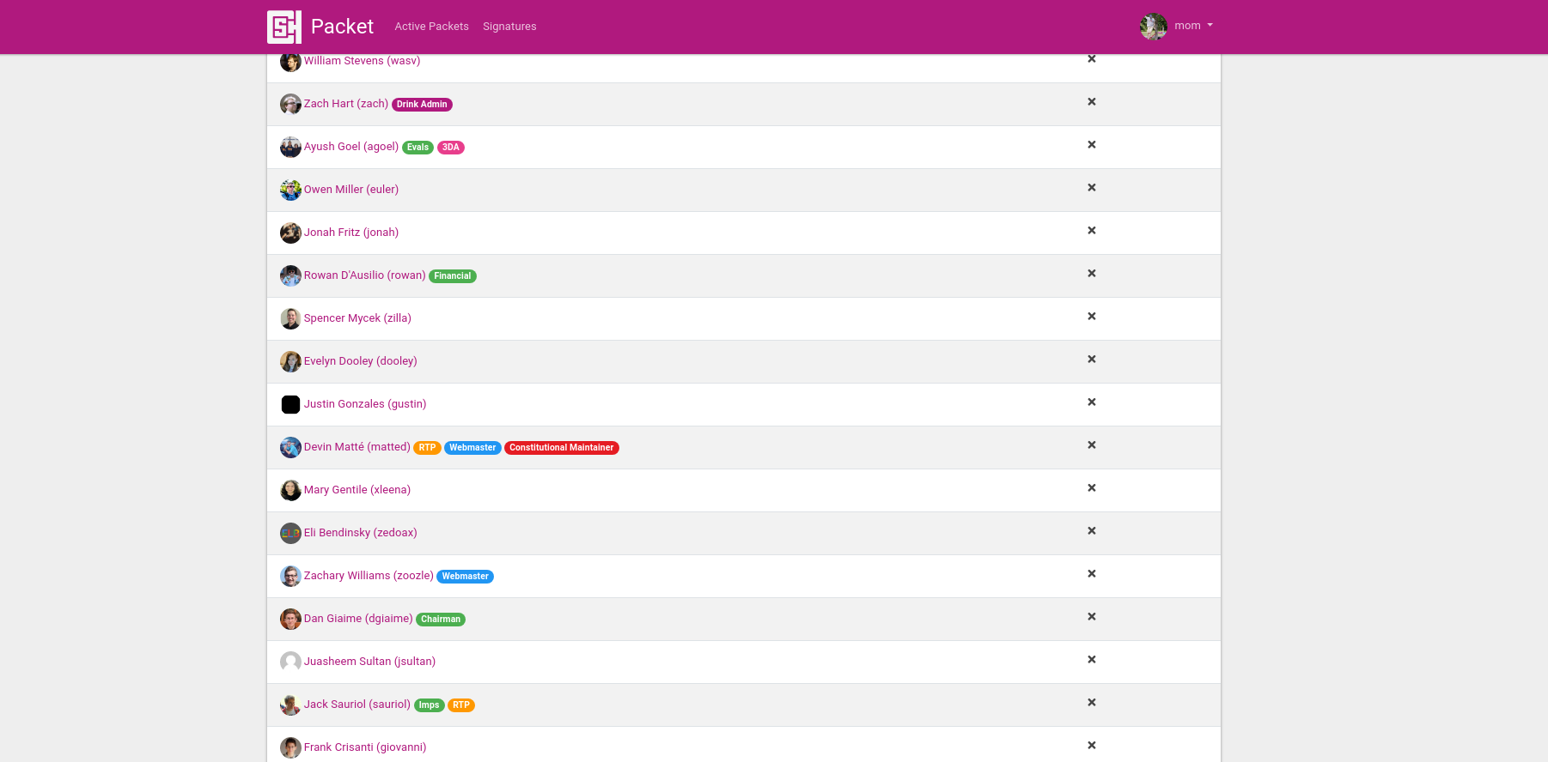Image resolution: width=1548 pixels, height=762 pixels.
Task: Click the X mark in Frank Crisanti row
Action: click(x=1092, y=746)
